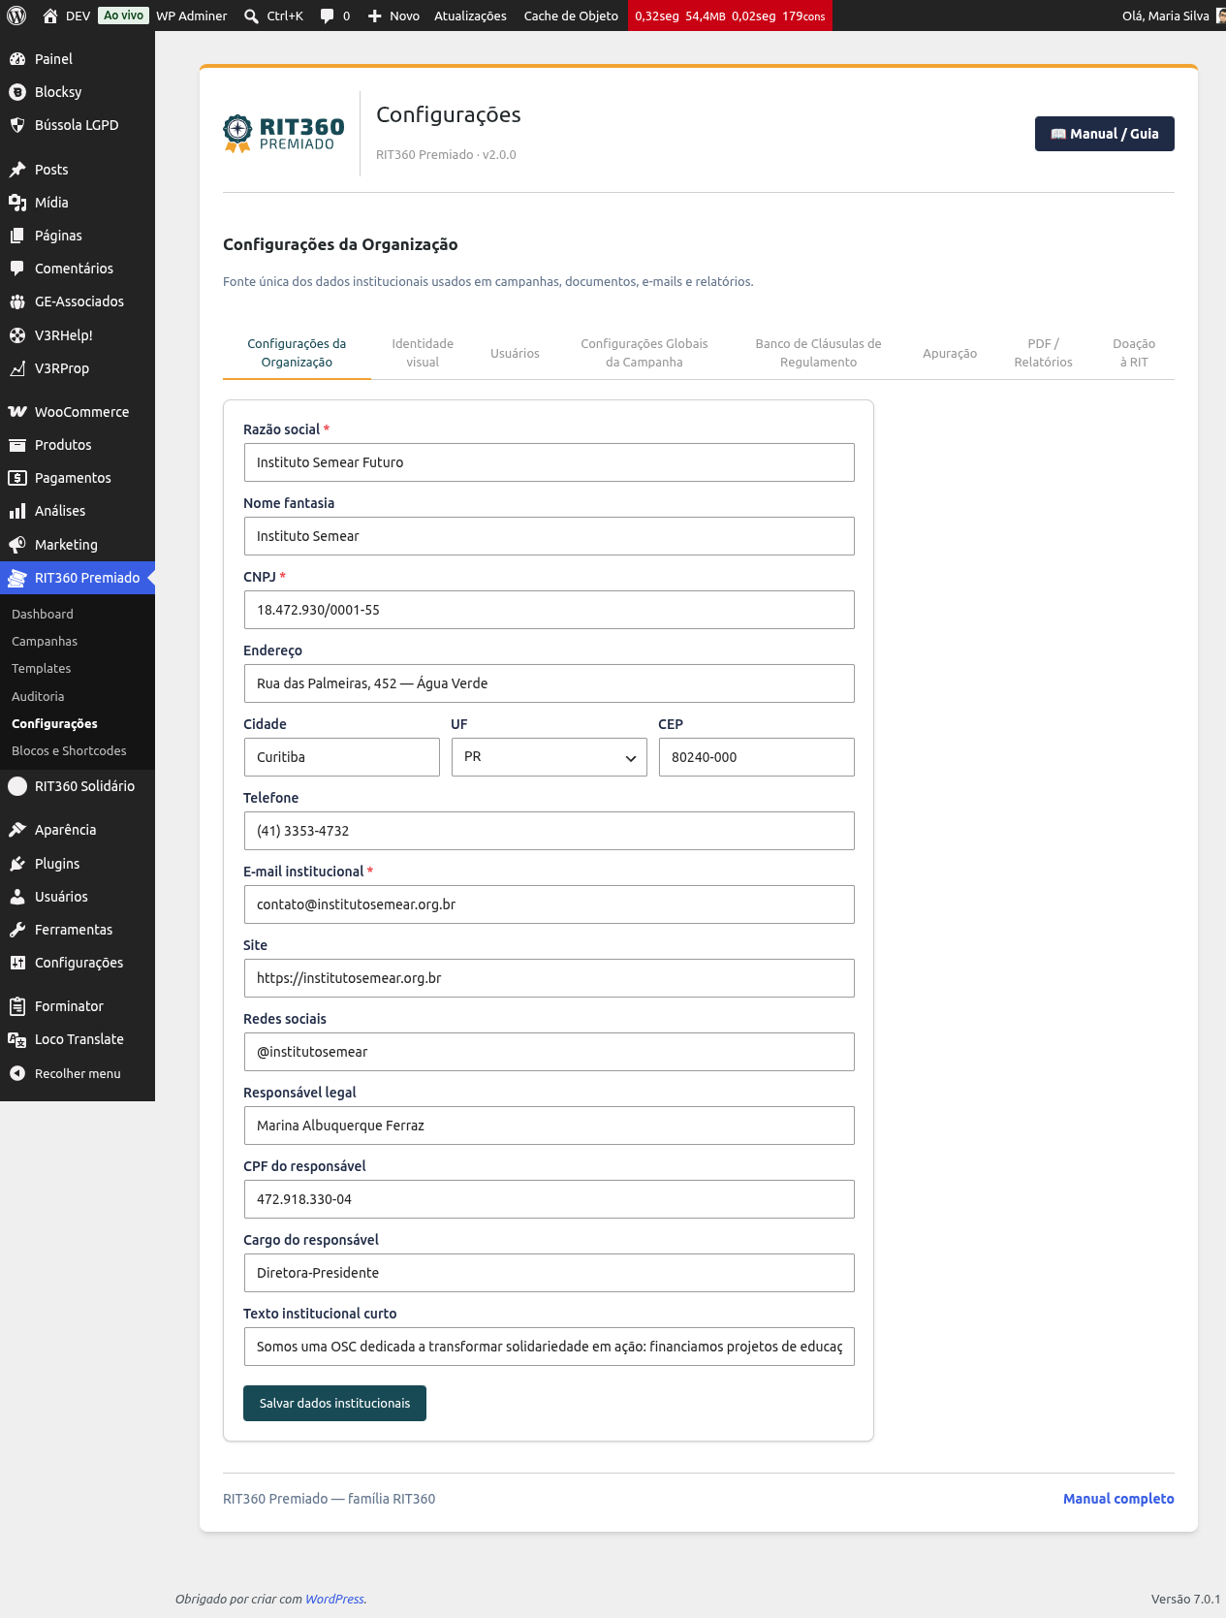Image resolution: width=1226 pixels, height=1618 pixels.
Task: Open the Loco Translate icon
Action: pos(17,1039)
